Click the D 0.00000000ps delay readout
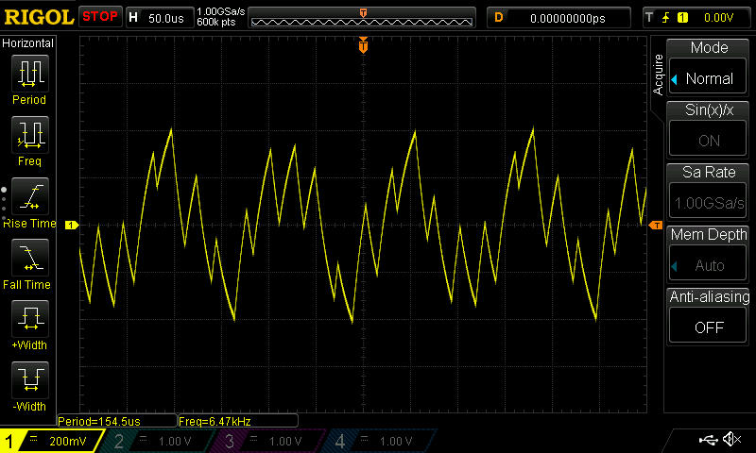The image size is (756, 453). (x=558, y=18)
